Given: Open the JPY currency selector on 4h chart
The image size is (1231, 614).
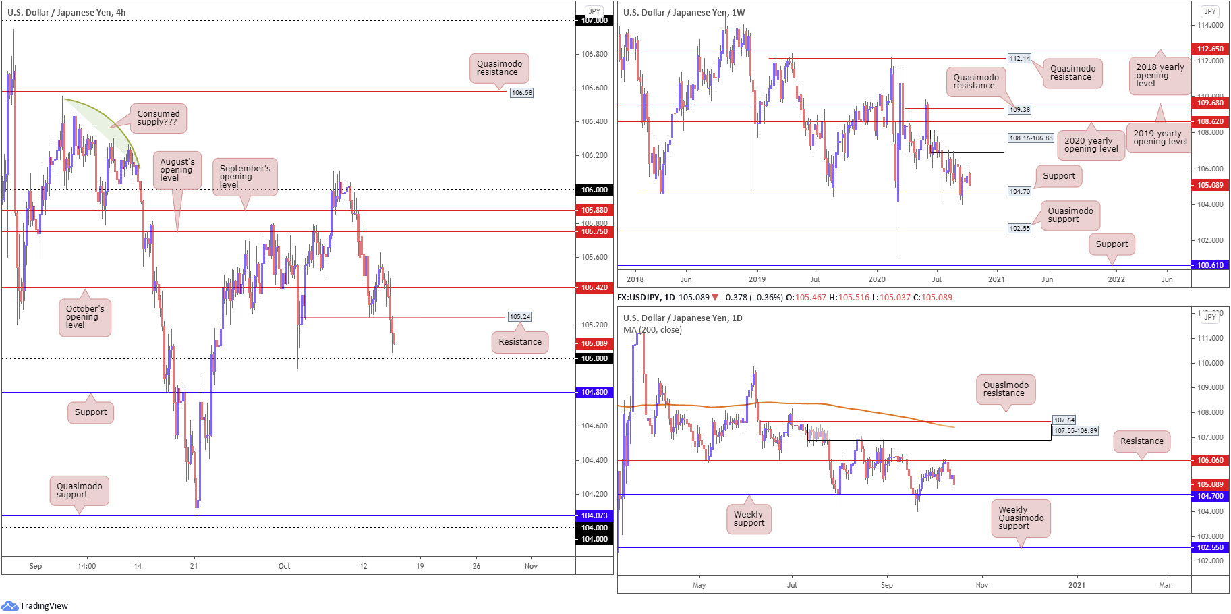Looking at the screenshot, I should click(594, 11).
